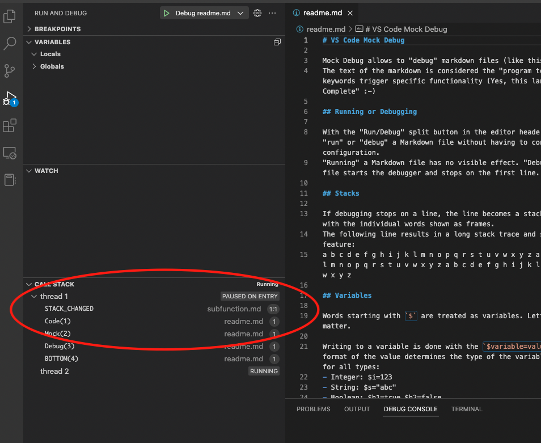541x443 pixels.
Task: Select the STACK_CHANGED stack frame
Action: (154, 309)
